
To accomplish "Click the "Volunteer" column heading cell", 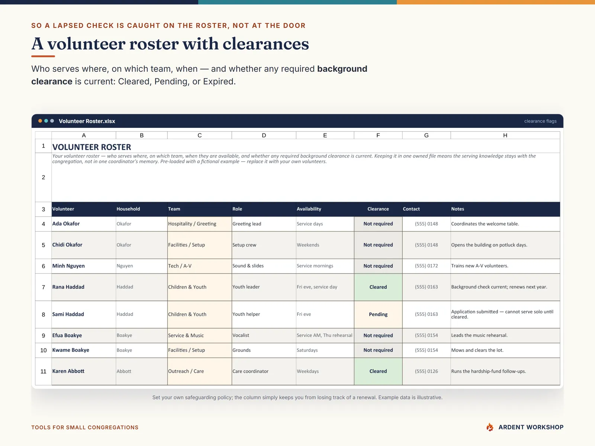I will point(84,209).
